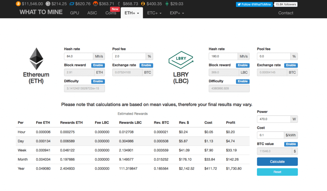327x191 pixels.
Task: Click the LBRY logo
Action: pos(181,59)
